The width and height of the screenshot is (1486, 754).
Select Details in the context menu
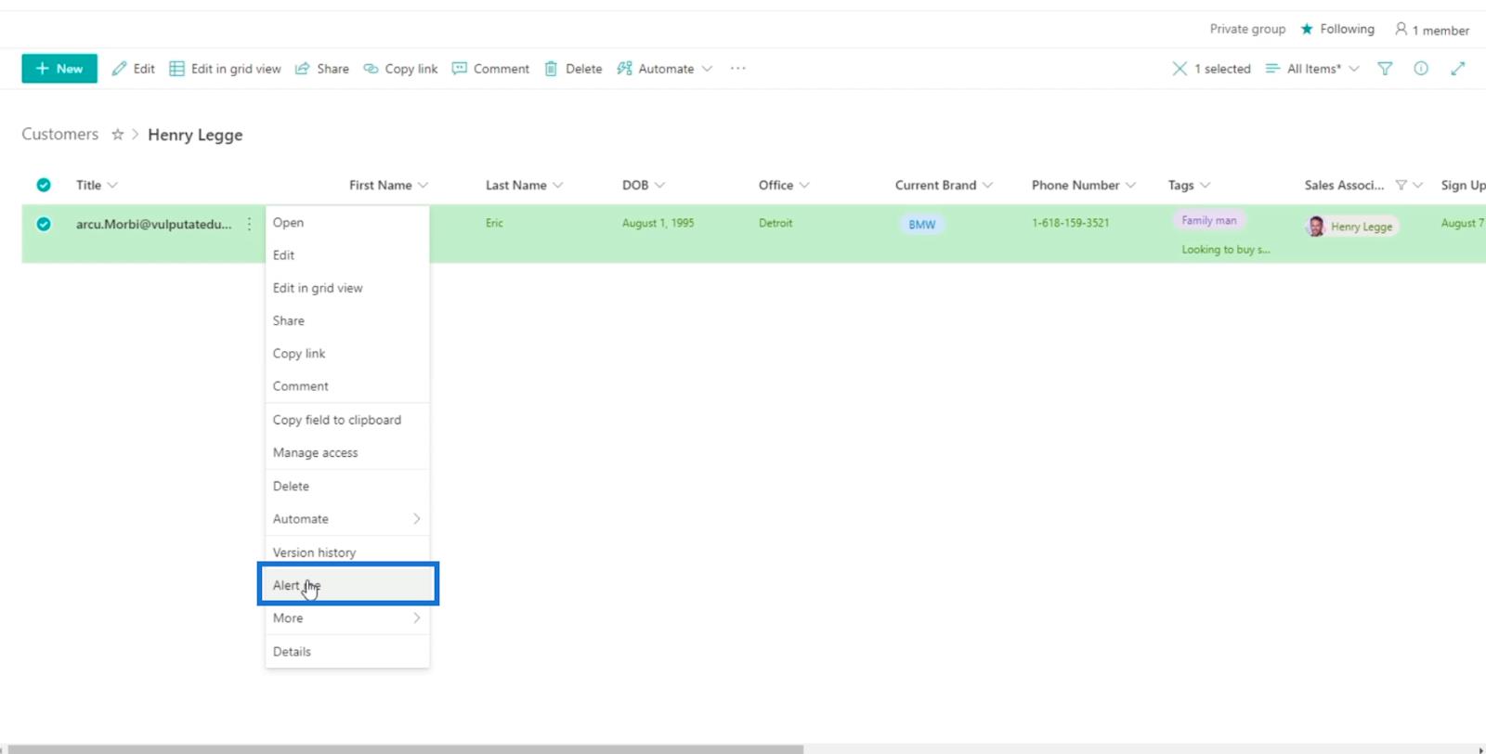tap(347, 652)
